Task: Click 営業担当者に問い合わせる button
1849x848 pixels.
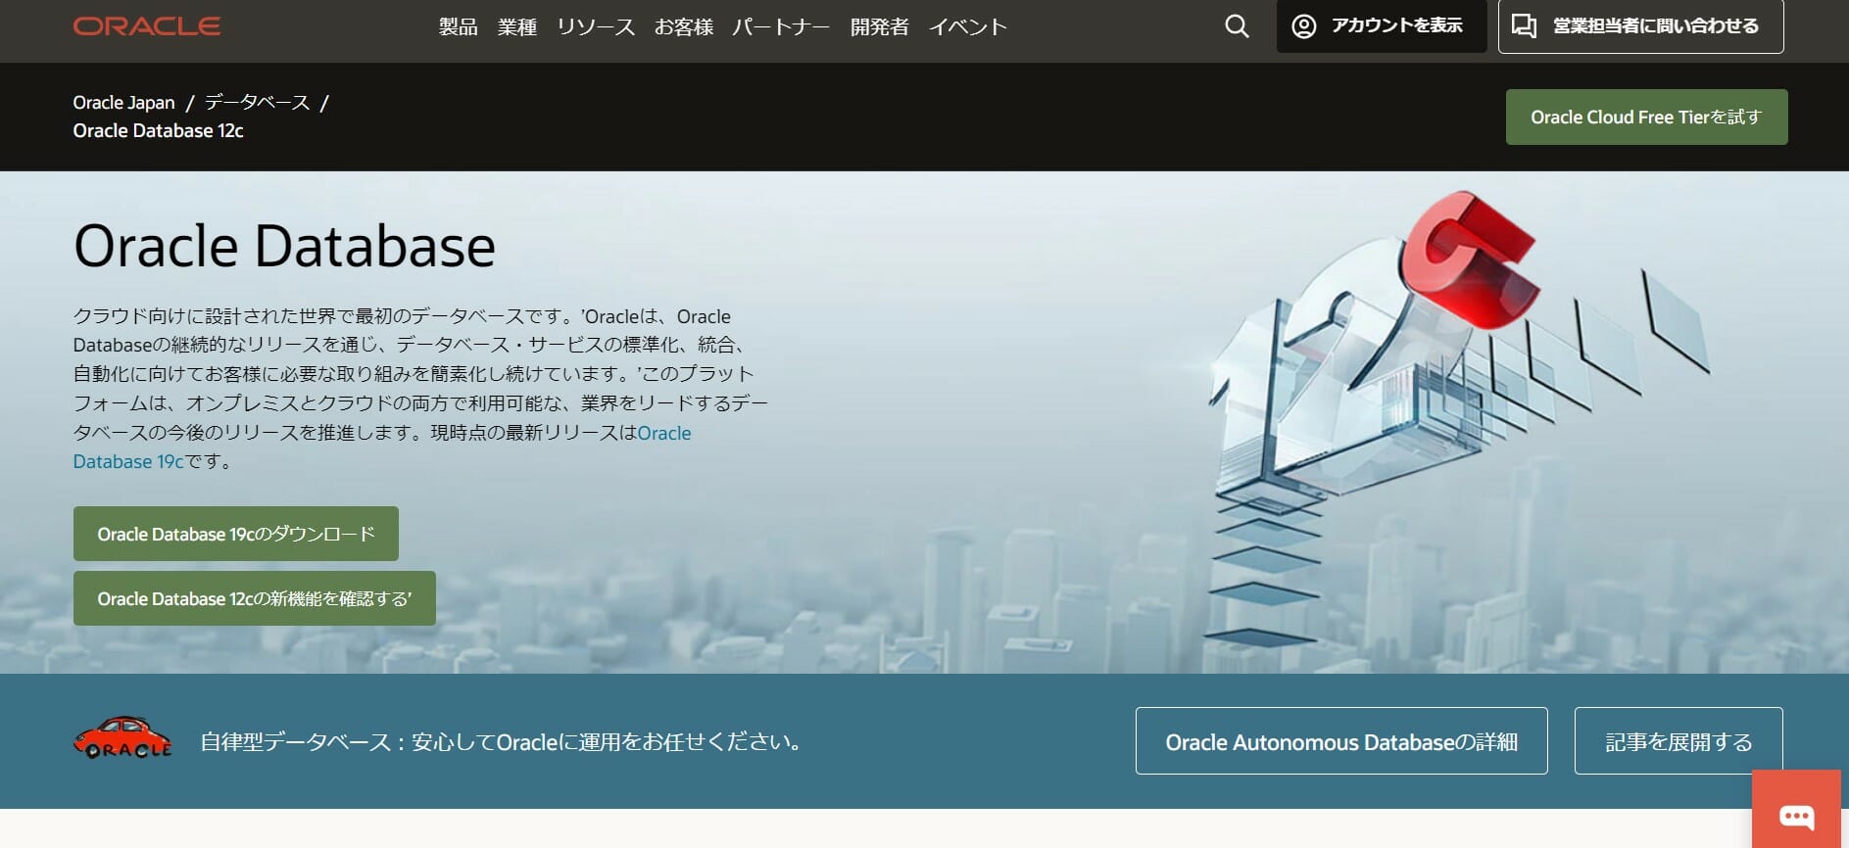Action: [1641, 26]
